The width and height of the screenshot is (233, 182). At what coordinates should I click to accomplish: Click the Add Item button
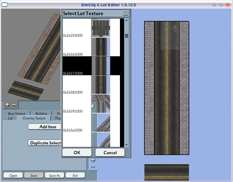click(x=45, y=127)
